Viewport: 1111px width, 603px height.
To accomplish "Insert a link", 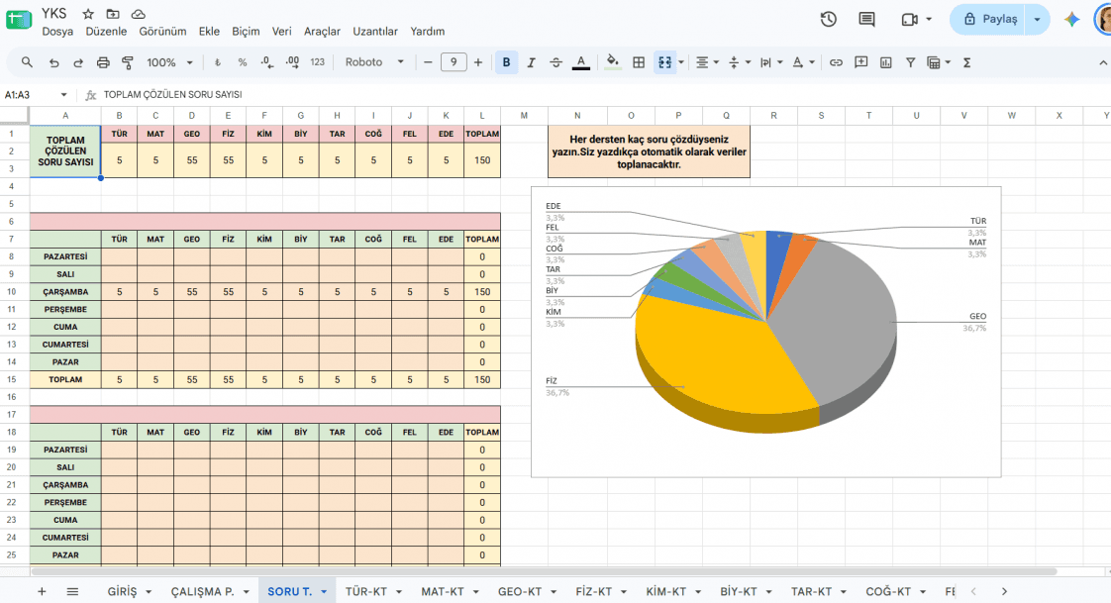I will [x=836, y=62].
